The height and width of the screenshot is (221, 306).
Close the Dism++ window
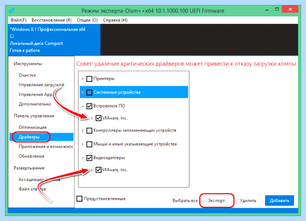290,9
